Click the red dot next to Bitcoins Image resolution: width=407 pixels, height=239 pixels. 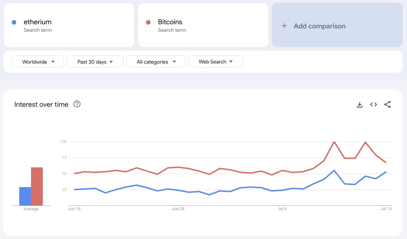(148, 22)
